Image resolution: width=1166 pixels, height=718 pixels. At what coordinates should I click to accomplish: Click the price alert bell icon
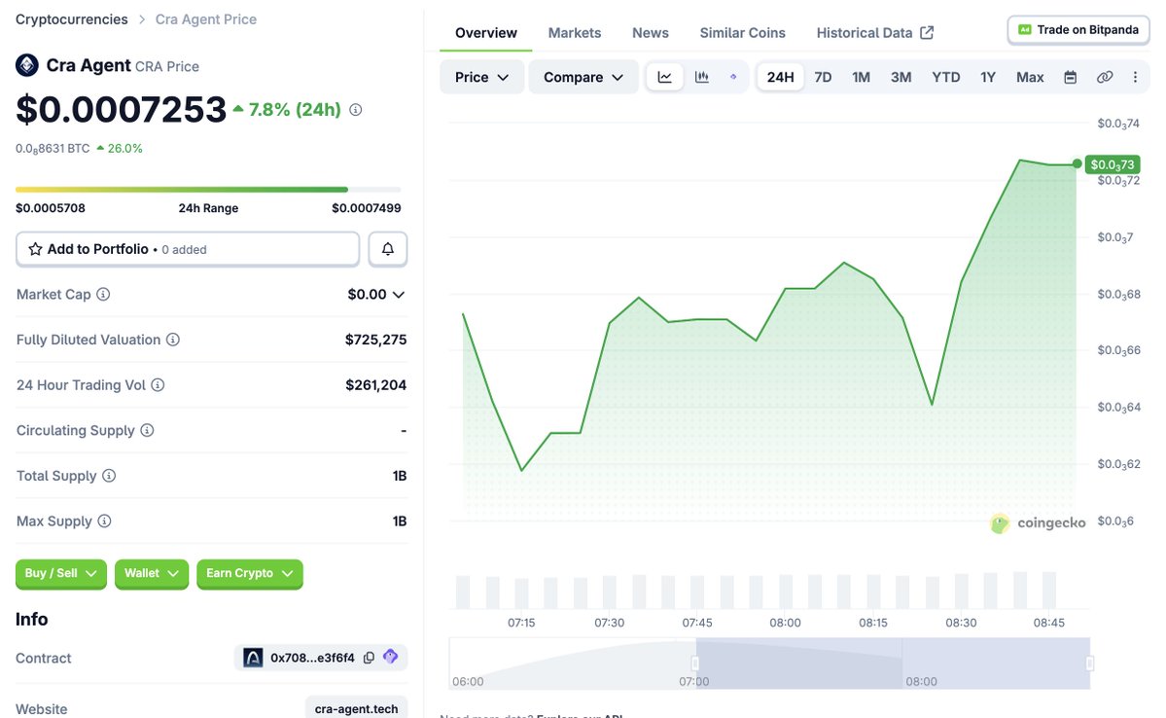click(x=387, y=248)
